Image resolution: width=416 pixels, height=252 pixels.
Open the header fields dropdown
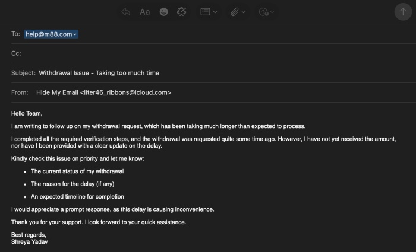[209, 12]
